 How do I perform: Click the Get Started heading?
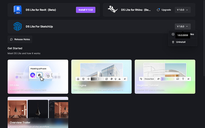tap(15, 48)
